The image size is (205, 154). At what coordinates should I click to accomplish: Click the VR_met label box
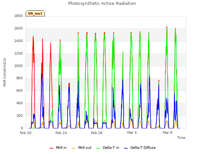(x=35, y=13)
